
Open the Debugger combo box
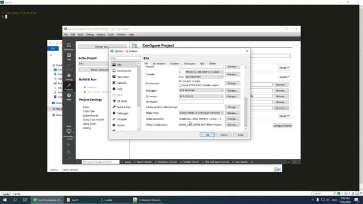[201, 91]
